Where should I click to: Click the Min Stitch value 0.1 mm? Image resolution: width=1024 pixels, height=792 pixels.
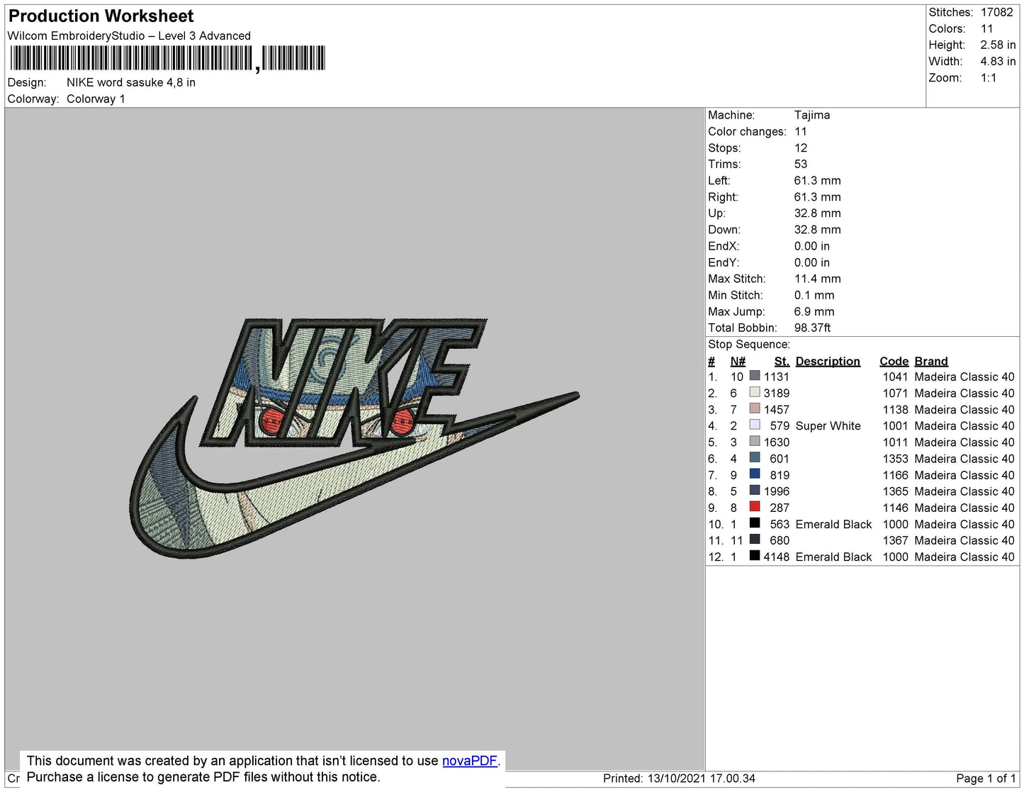814,295
